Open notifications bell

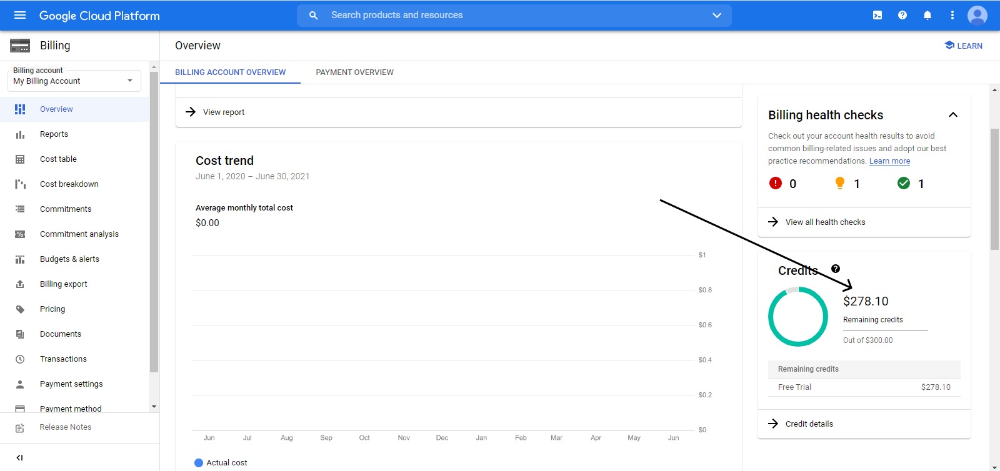[927, 15]
